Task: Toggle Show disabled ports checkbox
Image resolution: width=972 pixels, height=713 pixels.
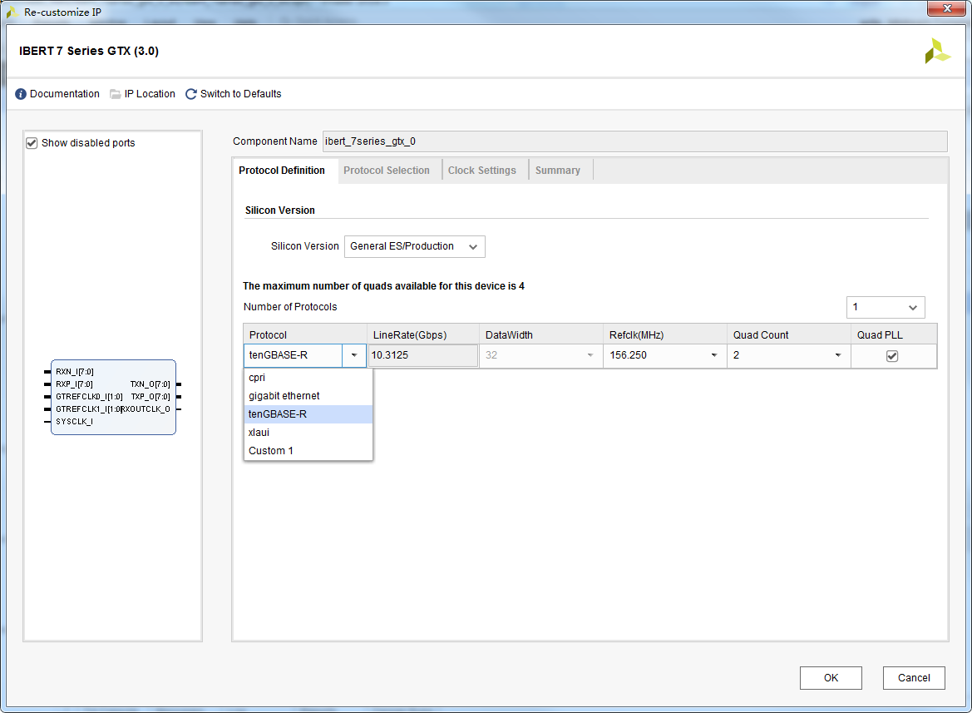Action: (32, 143)
